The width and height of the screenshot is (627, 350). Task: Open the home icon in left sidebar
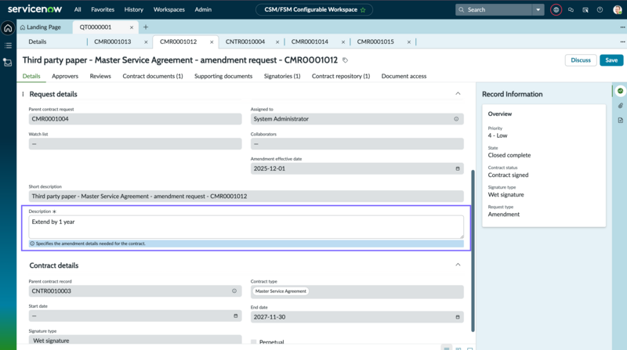coord(8,28)
